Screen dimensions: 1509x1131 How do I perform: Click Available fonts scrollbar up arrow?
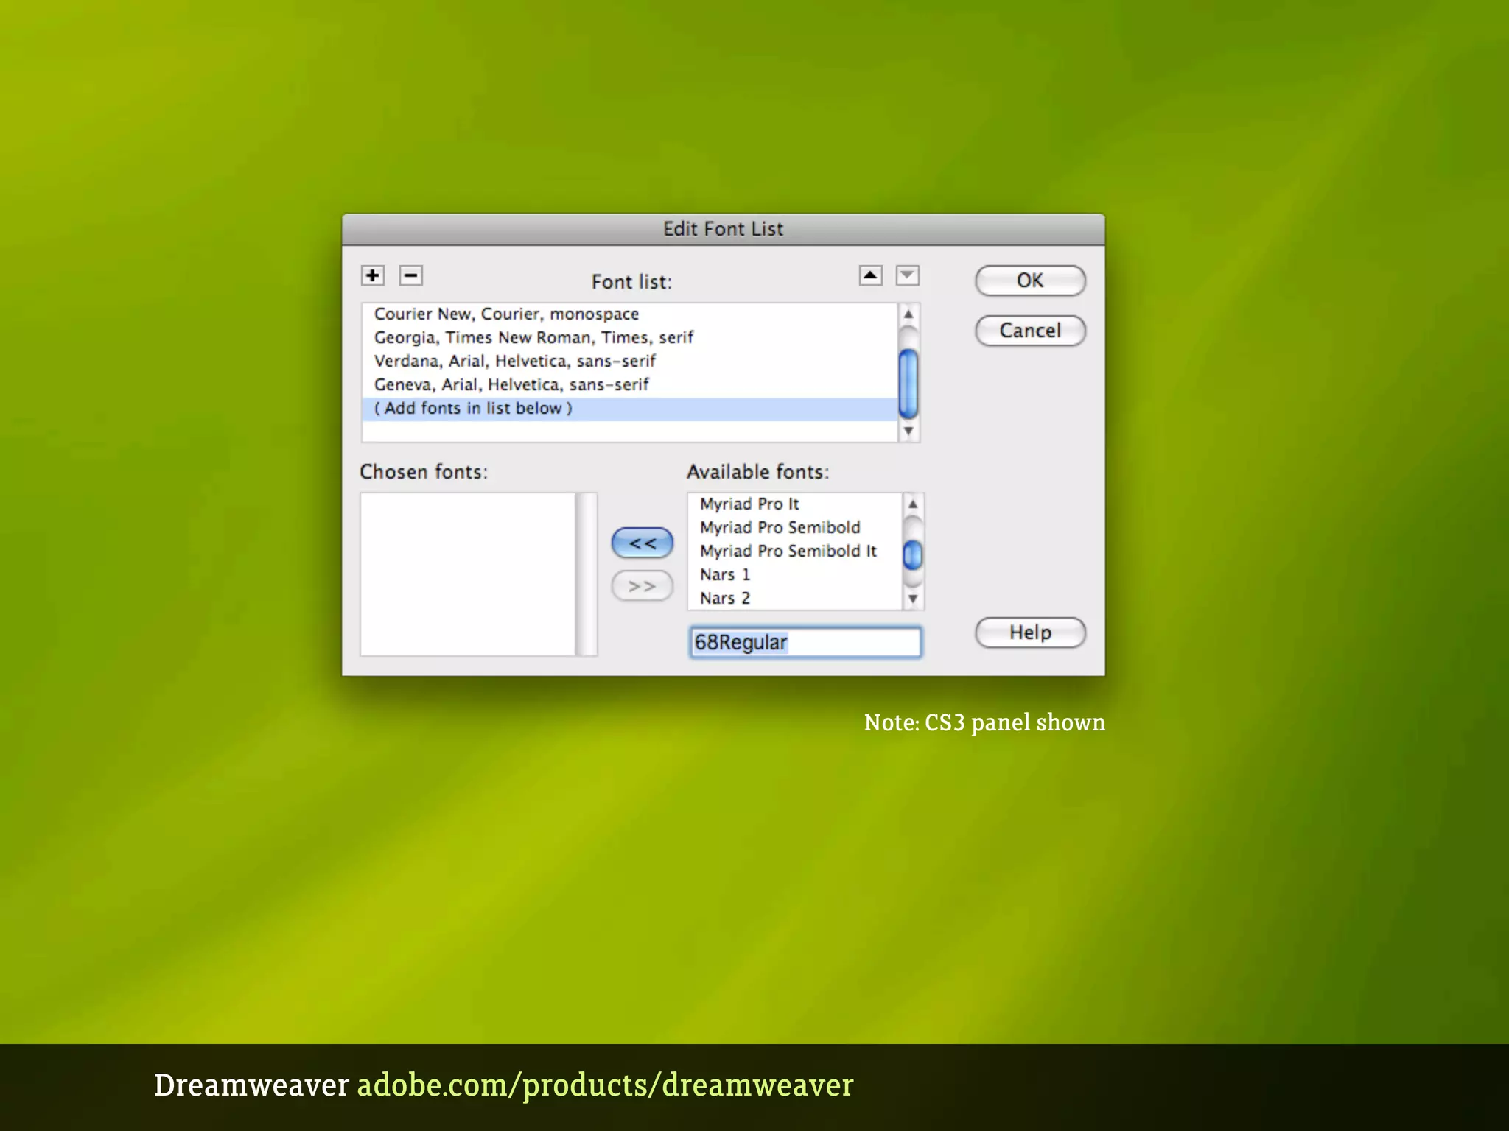913,504
